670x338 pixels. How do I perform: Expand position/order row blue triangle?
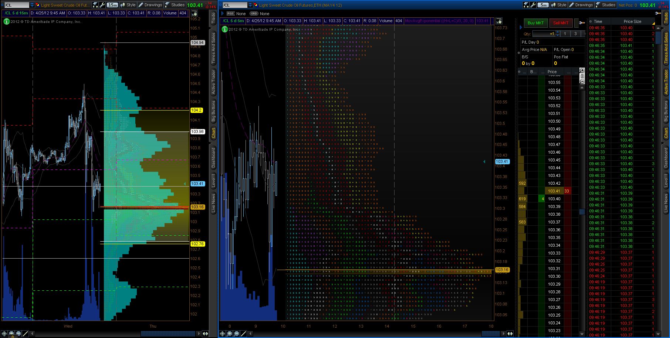[223, 13]
